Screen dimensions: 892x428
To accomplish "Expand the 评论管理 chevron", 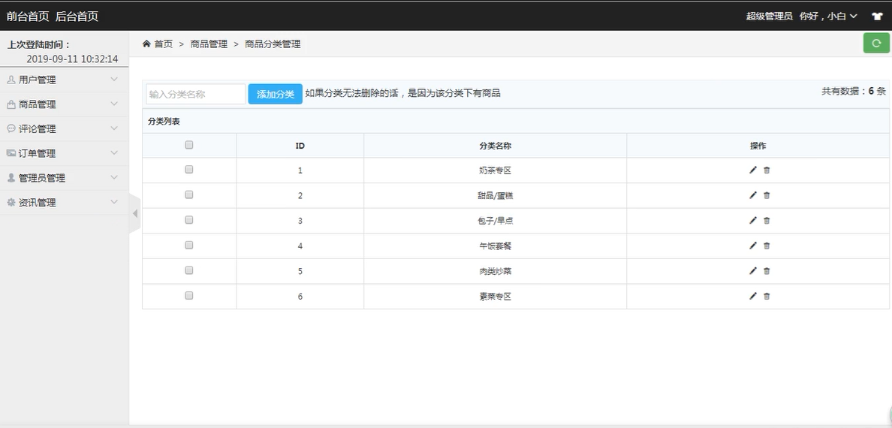I will point(114,128).
